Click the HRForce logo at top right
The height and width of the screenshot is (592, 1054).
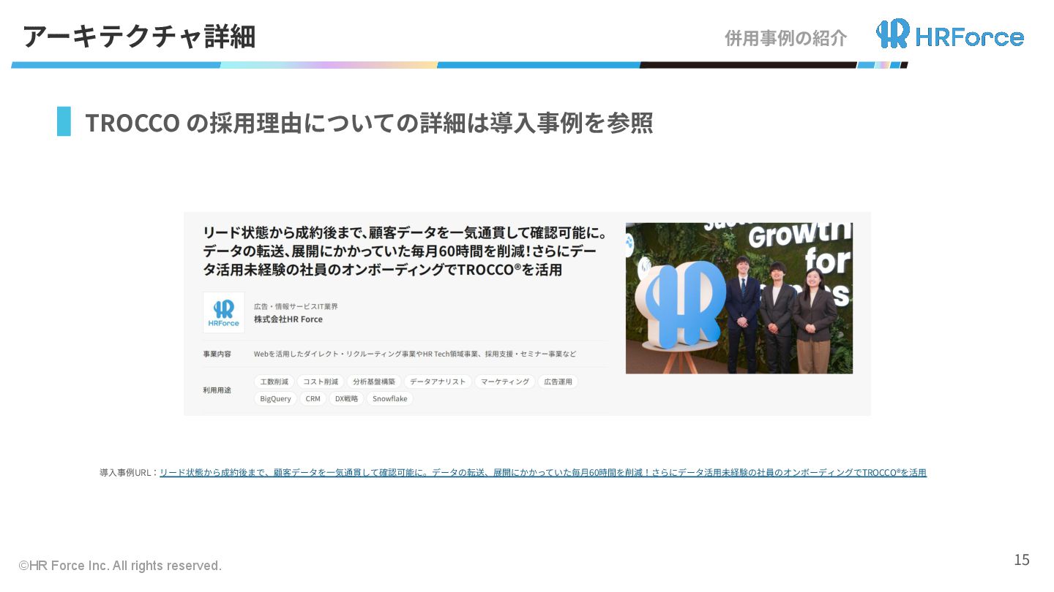[x=950, y=34]
